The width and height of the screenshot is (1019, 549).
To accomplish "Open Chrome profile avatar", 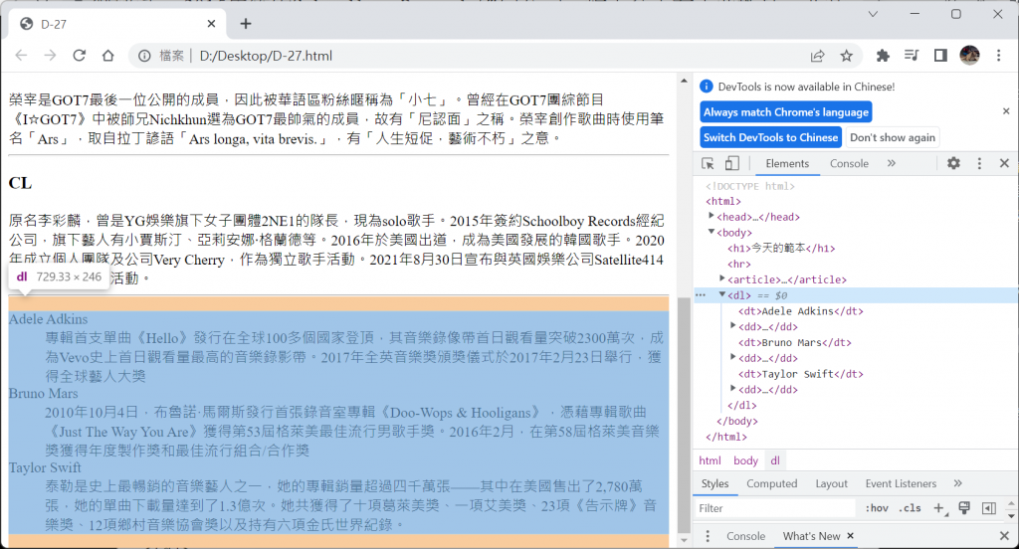I will point(969,56).
